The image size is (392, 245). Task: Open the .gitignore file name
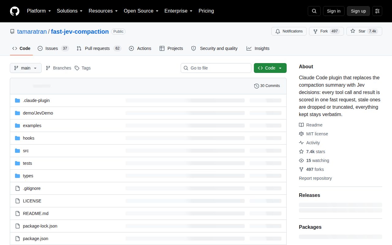click(32, 188)
